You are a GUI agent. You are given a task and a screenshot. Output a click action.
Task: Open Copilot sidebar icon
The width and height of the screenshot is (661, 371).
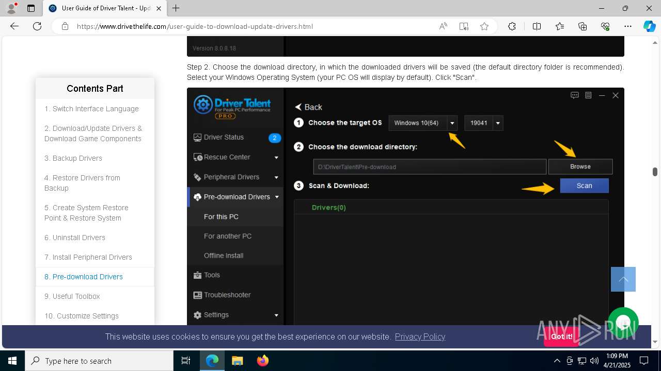tap(650, 26)
